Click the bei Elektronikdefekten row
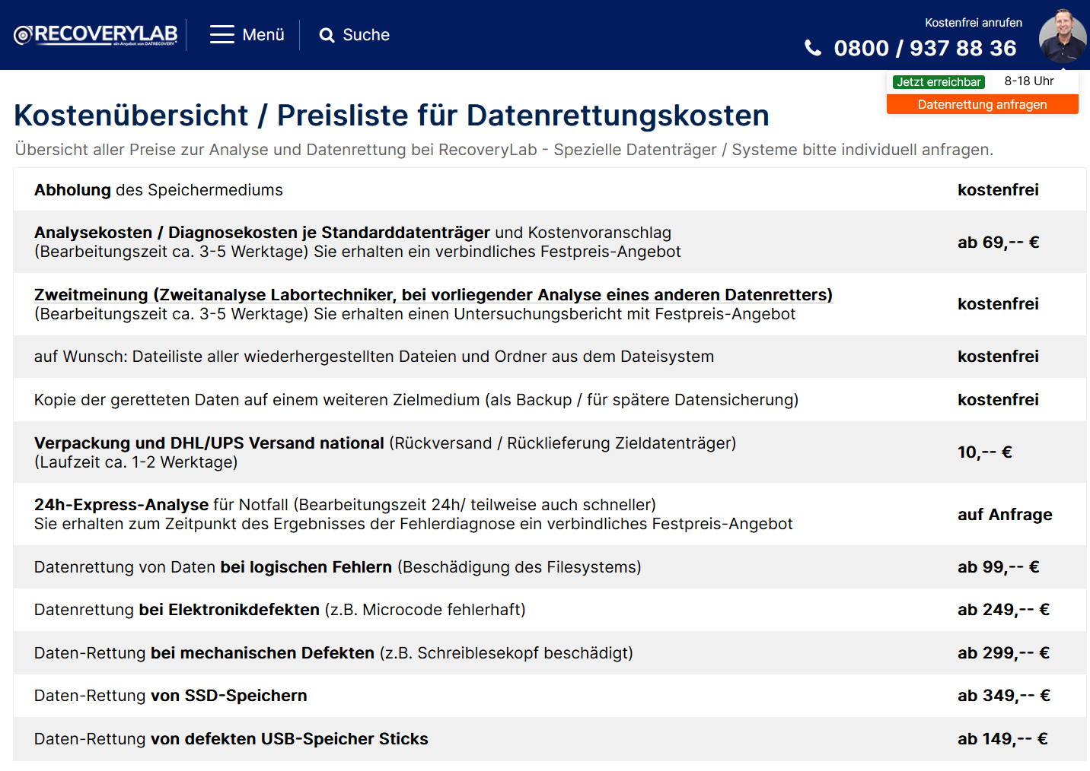 pos(550,610)
